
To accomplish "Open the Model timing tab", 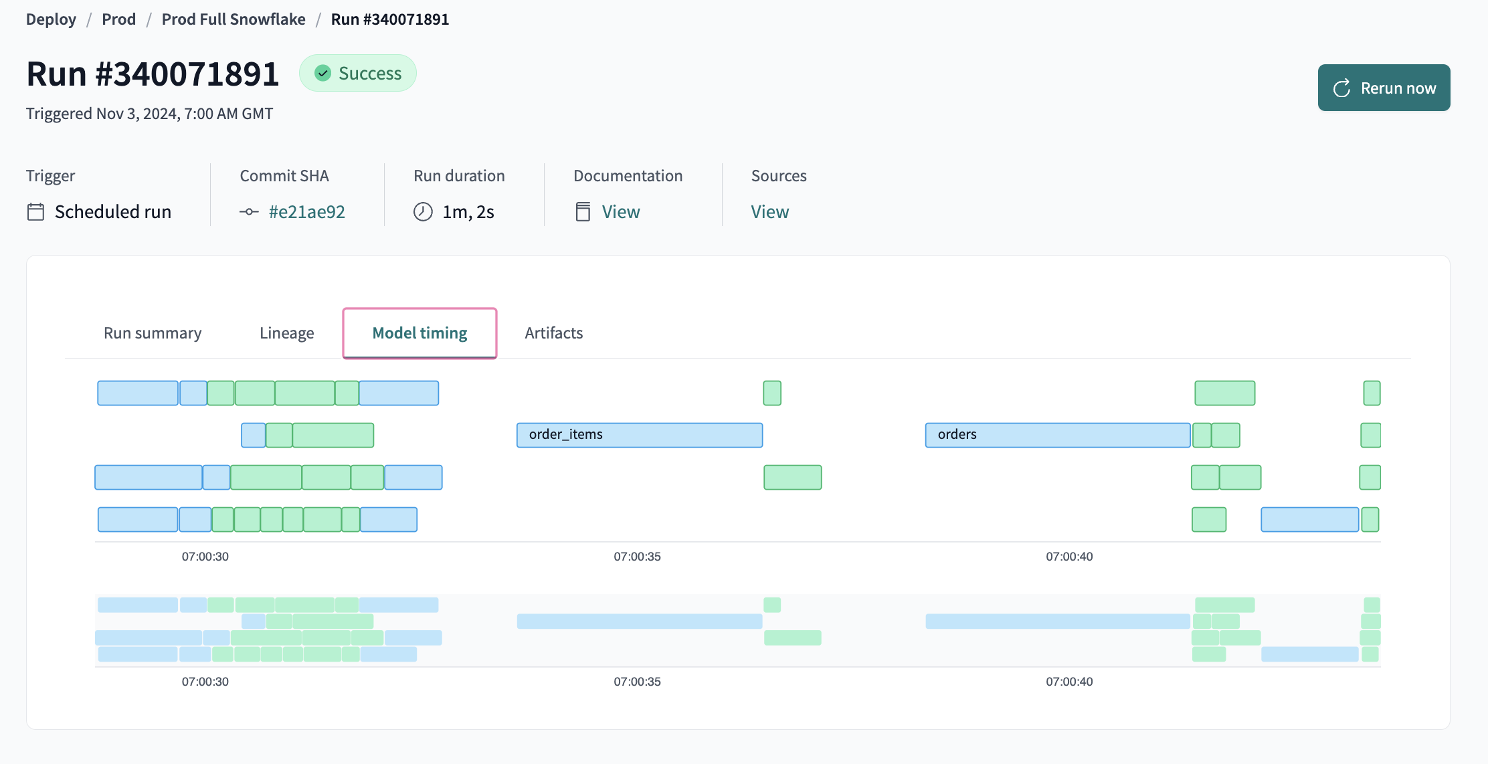I will (x=420, y=332).
